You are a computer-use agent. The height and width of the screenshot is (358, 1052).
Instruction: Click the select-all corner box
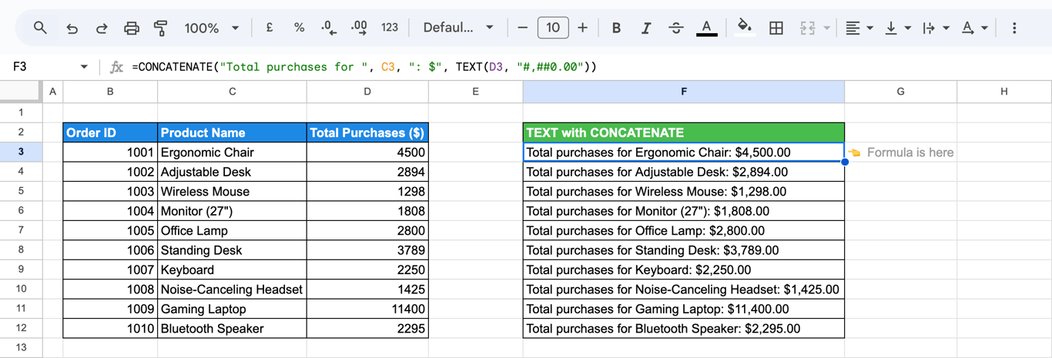[x=21, y=92]
